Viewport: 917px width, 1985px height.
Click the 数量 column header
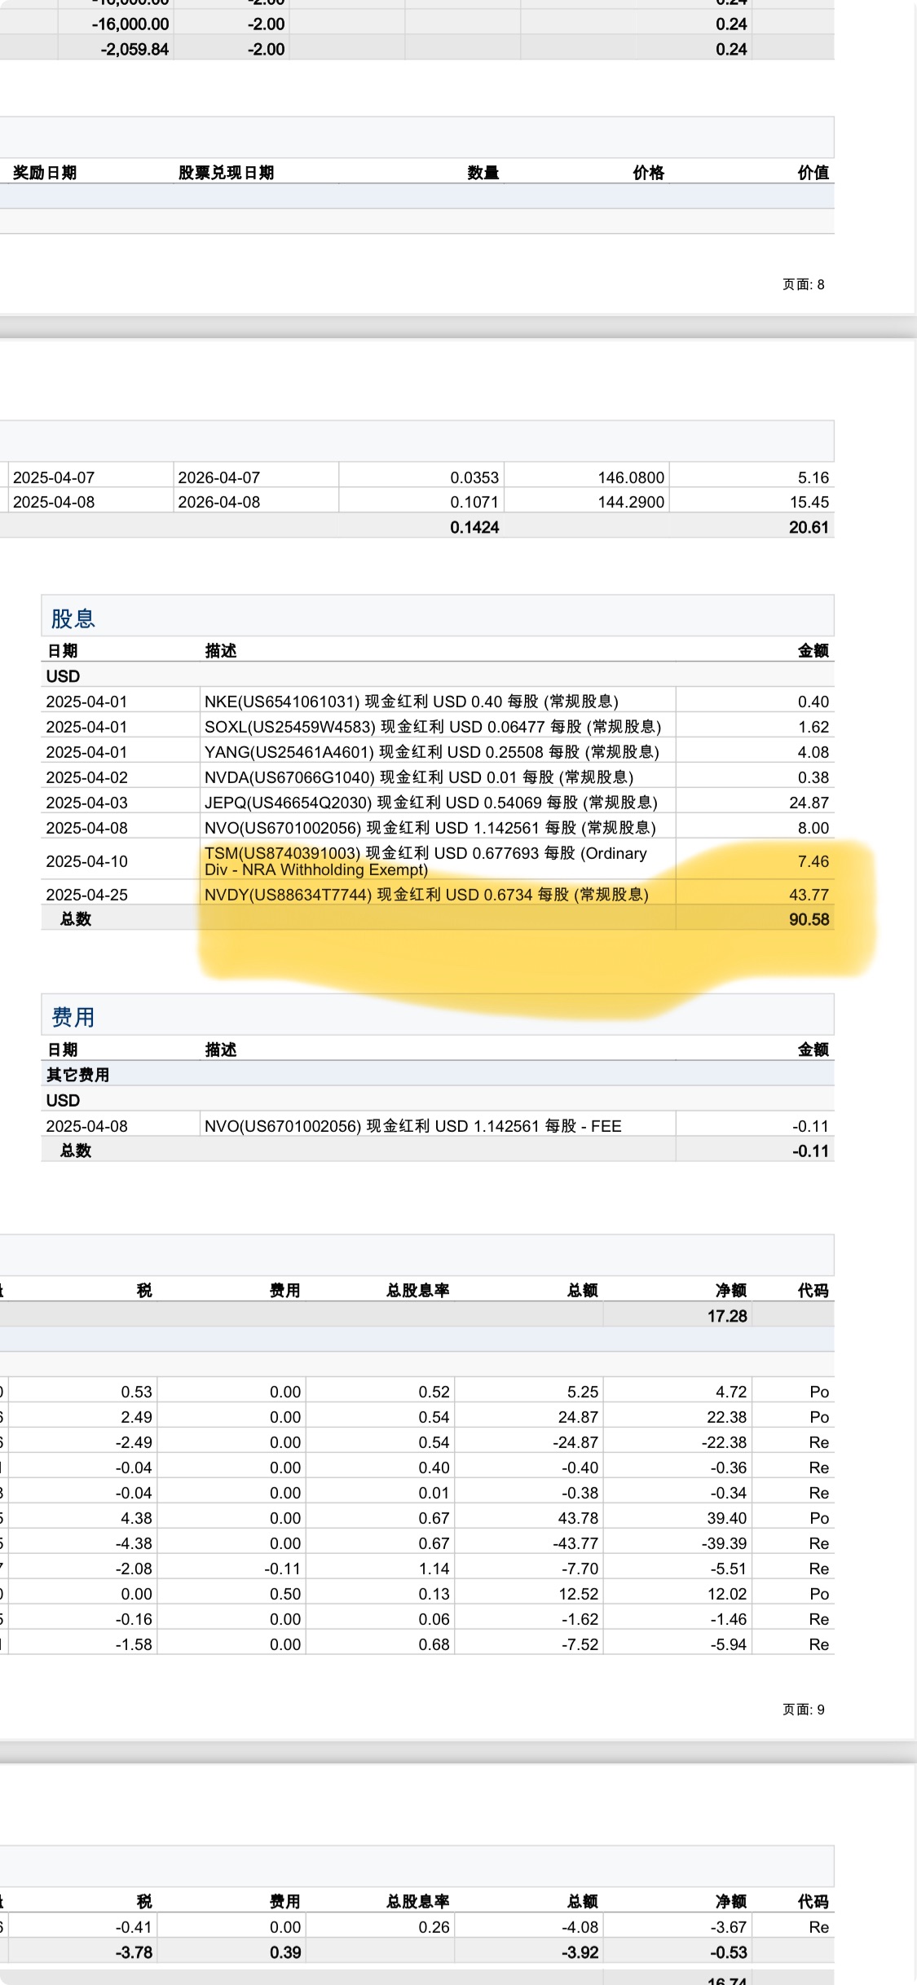[483, 173]
